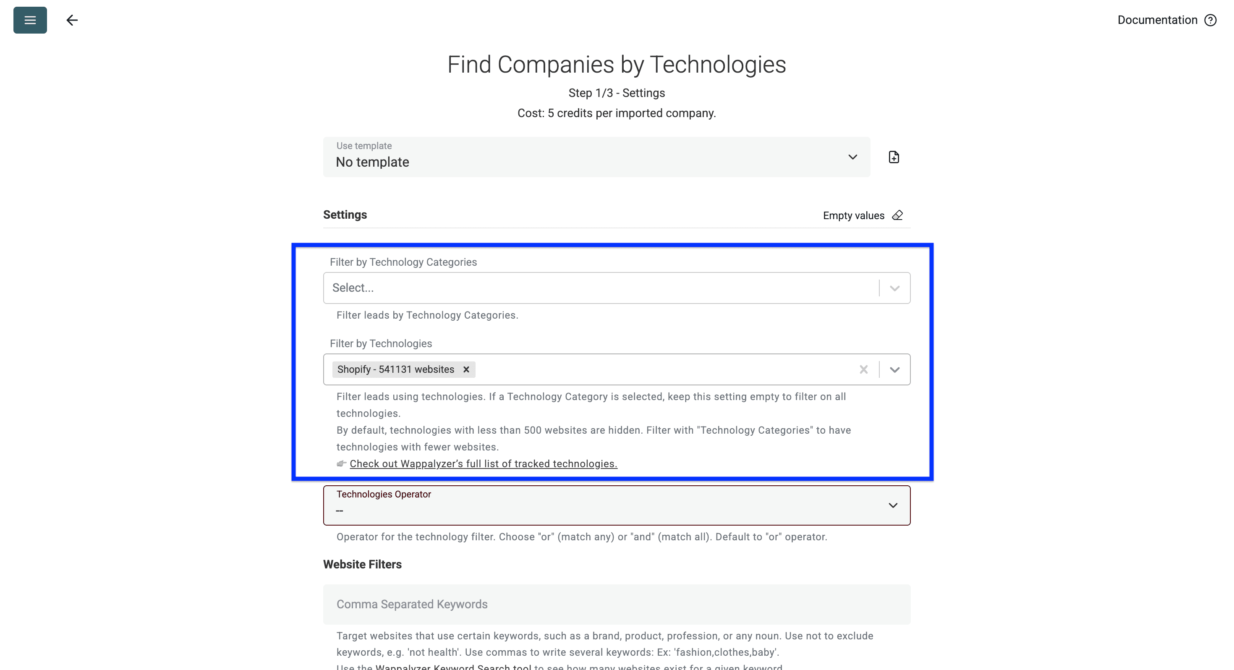Screen dimensions: 1234x670
Task: Click the Select placeholder in Technology Categories
Action: (x=353, y=288)
